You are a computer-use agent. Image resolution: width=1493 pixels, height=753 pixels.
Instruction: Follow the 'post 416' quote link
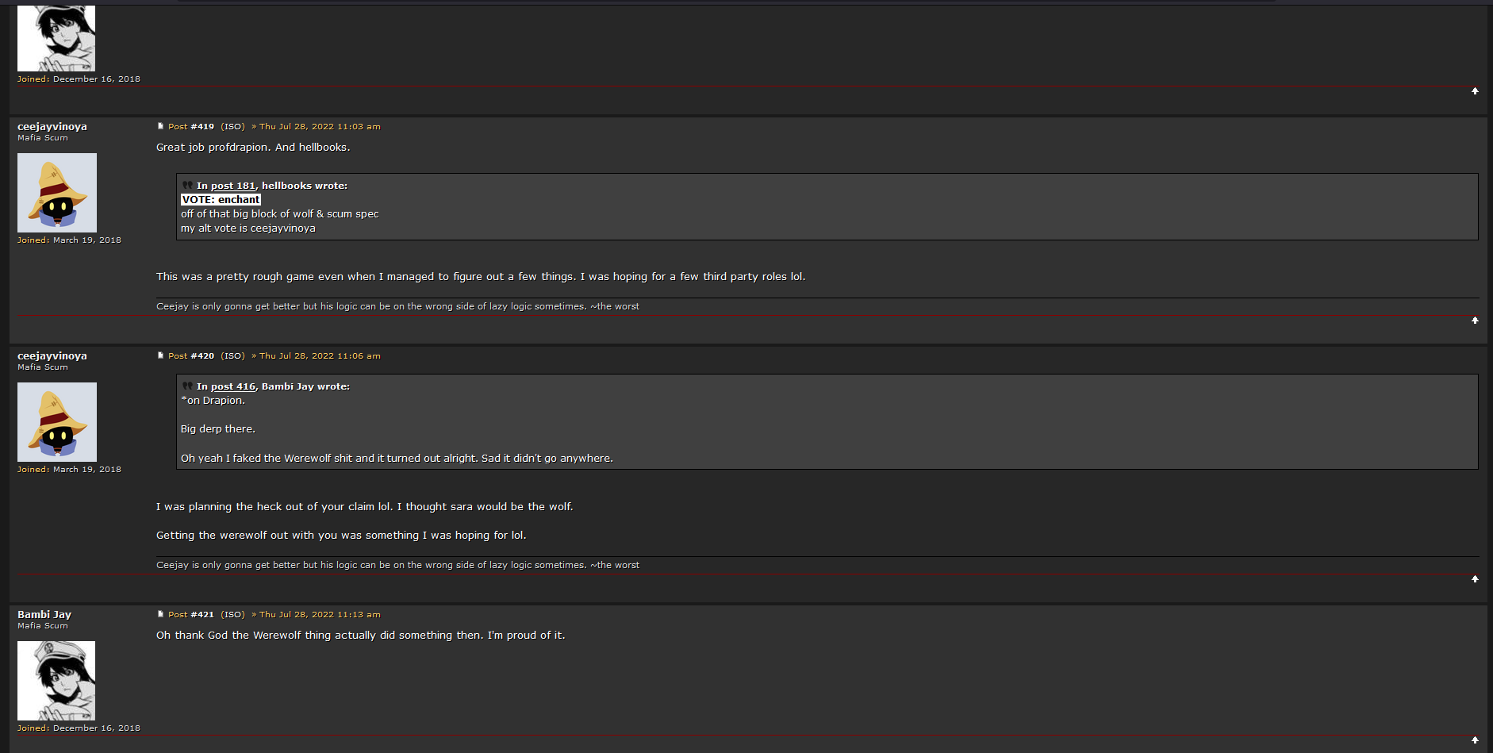pos(233,386)
